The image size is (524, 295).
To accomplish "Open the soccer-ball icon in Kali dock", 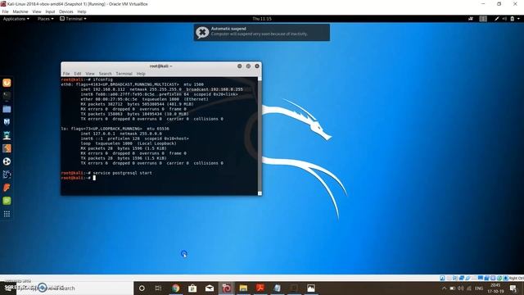I will (x=7, y=161).
